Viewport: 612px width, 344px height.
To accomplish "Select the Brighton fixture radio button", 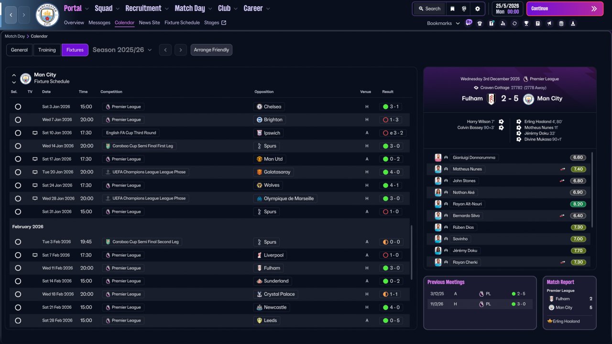I will pyautogui.click(x=18, y=119).
